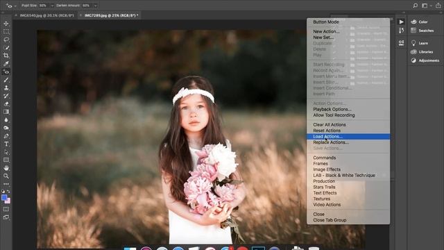The width and height of the screenshot is (444, 250).
Task: Select the Red Eye tool
Action: click(6, 72)
